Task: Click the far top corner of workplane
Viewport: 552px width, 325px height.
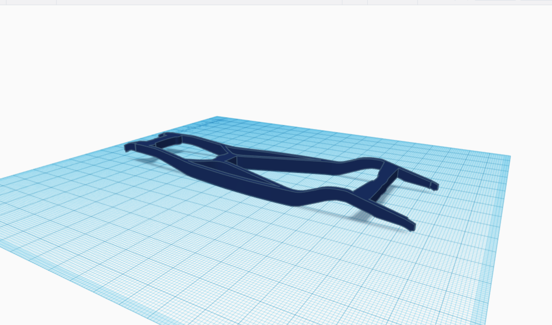Action: pyautogui.click(x=217, y=117)
